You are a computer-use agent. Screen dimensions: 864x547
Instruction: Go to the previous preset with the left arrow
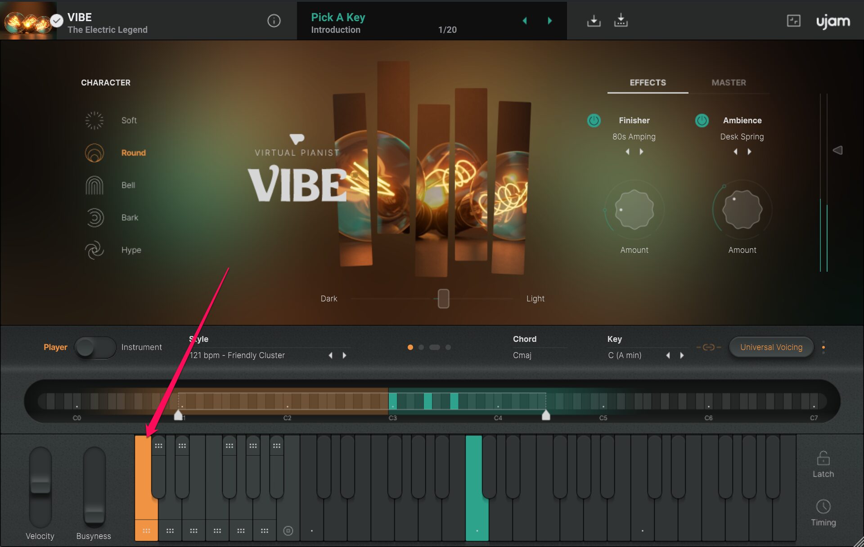pos(525,21)
